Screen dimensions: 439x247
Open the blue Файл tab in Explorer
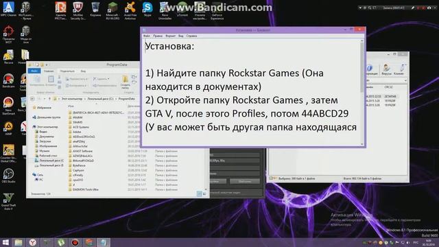pyautogui.click(x=34, y=71)
